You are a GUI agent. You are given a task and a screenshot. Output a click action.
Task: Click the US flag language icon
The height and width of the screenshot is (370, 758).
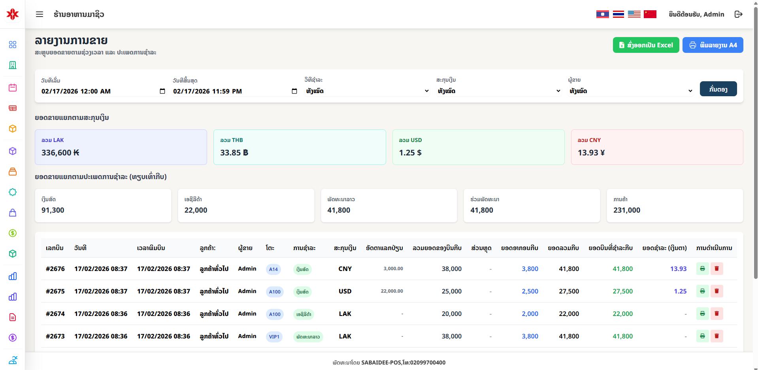click(634, 14)
